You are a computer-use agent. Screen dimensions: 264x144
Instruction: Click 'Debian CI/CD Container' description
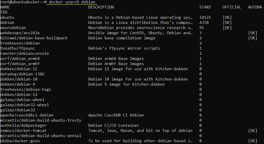(114, 125)
